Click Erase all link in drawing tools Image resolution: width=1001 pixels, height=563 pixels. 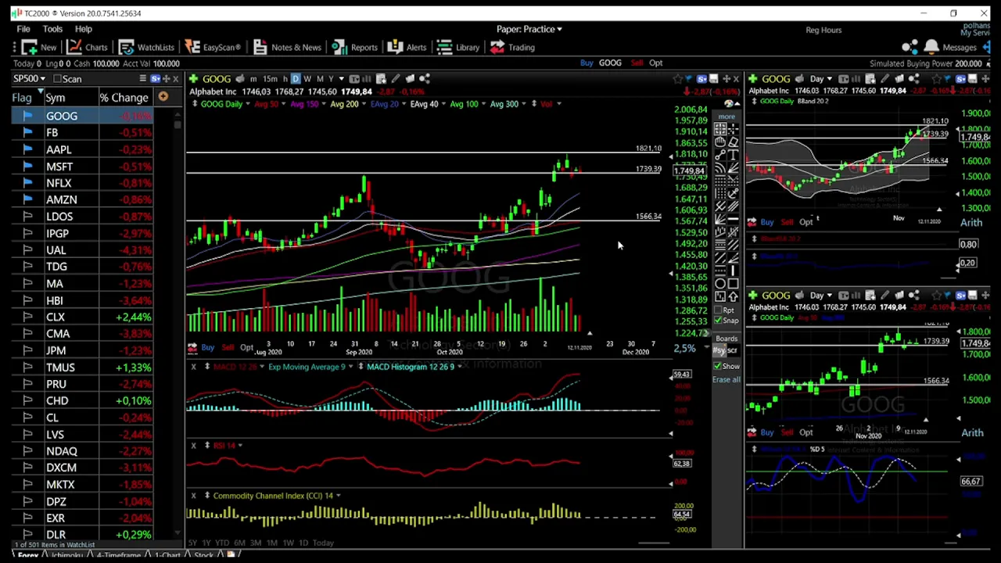tap(726, 379)
